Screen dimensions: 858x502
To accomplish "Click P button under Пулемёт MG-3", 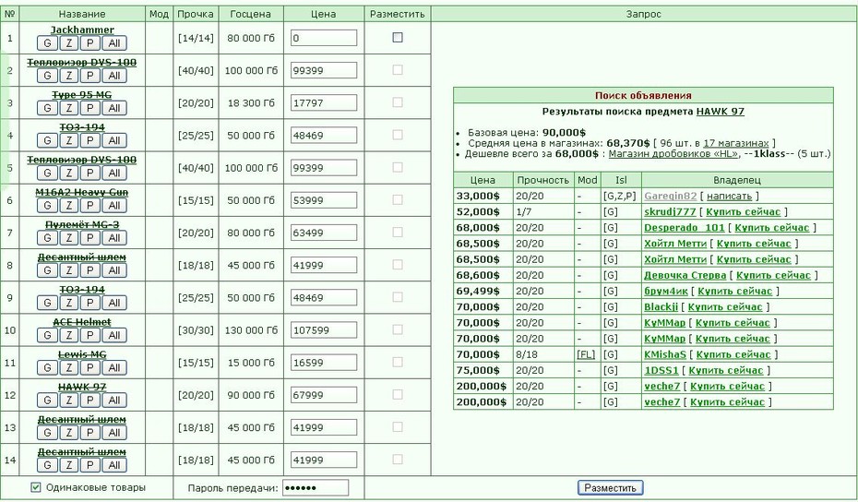I will point(90,237).
